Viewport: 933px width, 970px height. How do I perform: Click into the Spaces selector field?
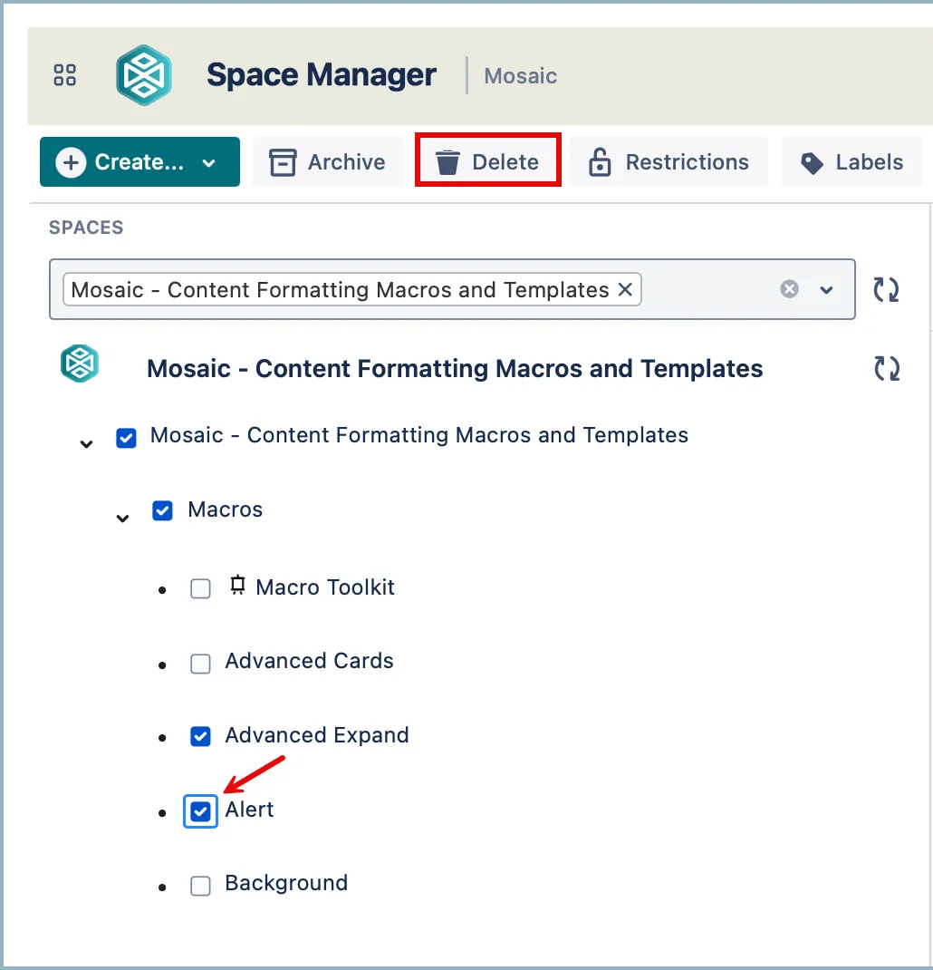click(453, 289)
